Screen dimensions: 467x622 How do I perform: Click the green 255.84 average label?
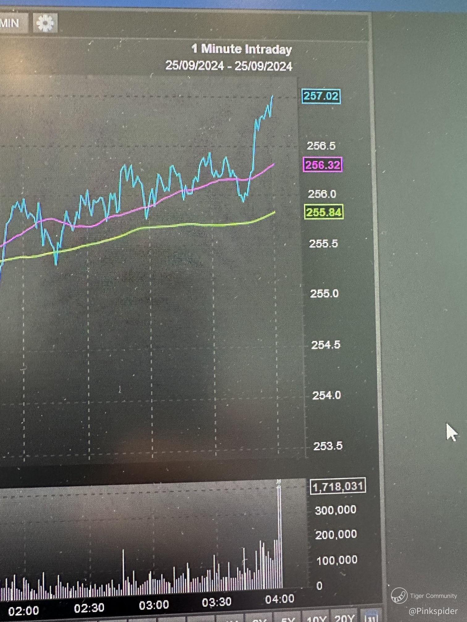(x=324, y=212)
